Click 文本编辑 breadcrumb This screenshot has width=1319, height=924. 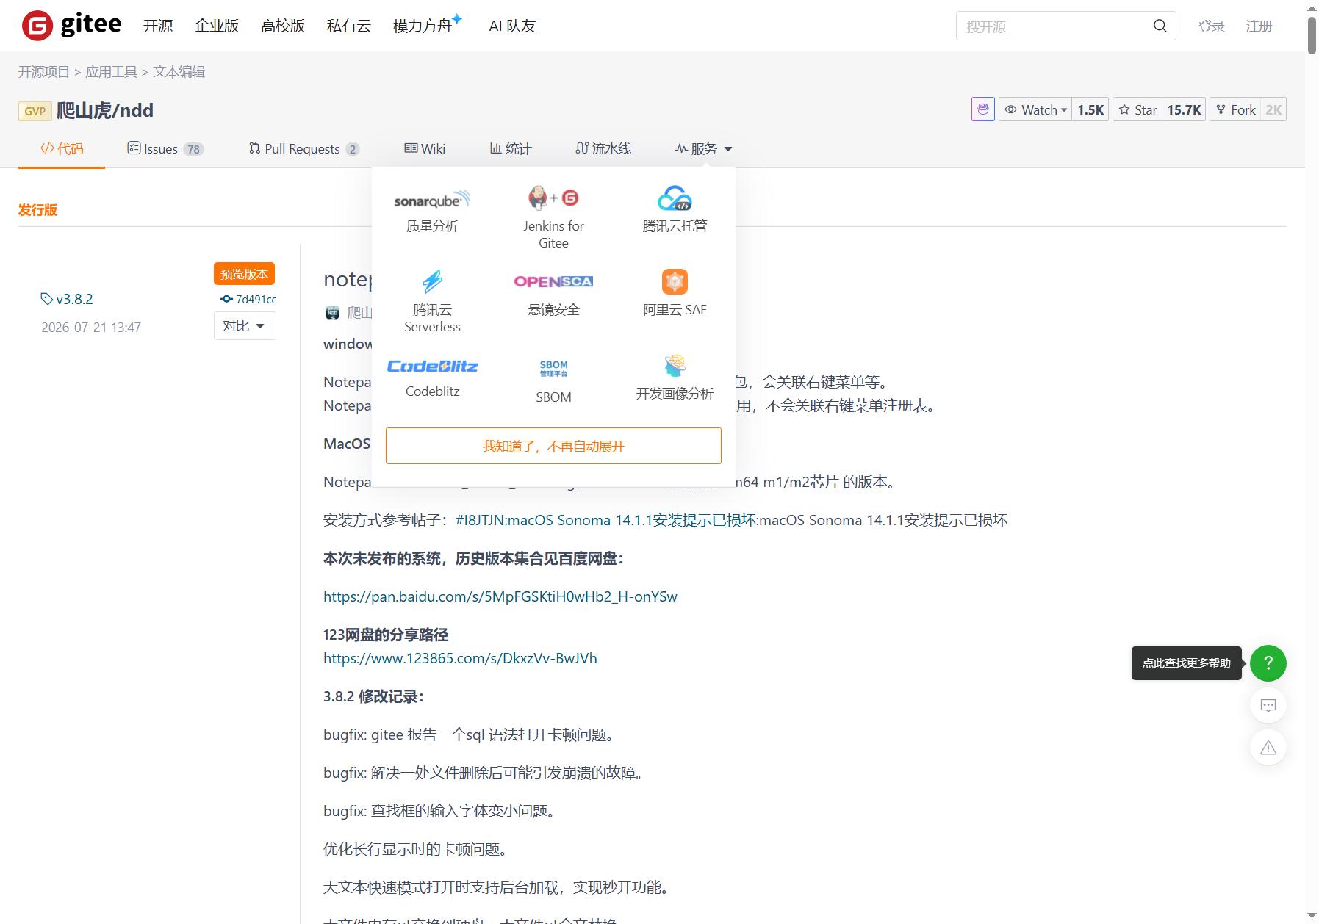click(x=179, y=72)
